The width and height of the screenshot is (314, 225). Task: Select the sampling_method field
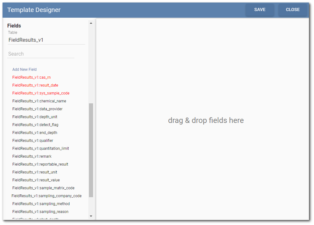(41, 204)
